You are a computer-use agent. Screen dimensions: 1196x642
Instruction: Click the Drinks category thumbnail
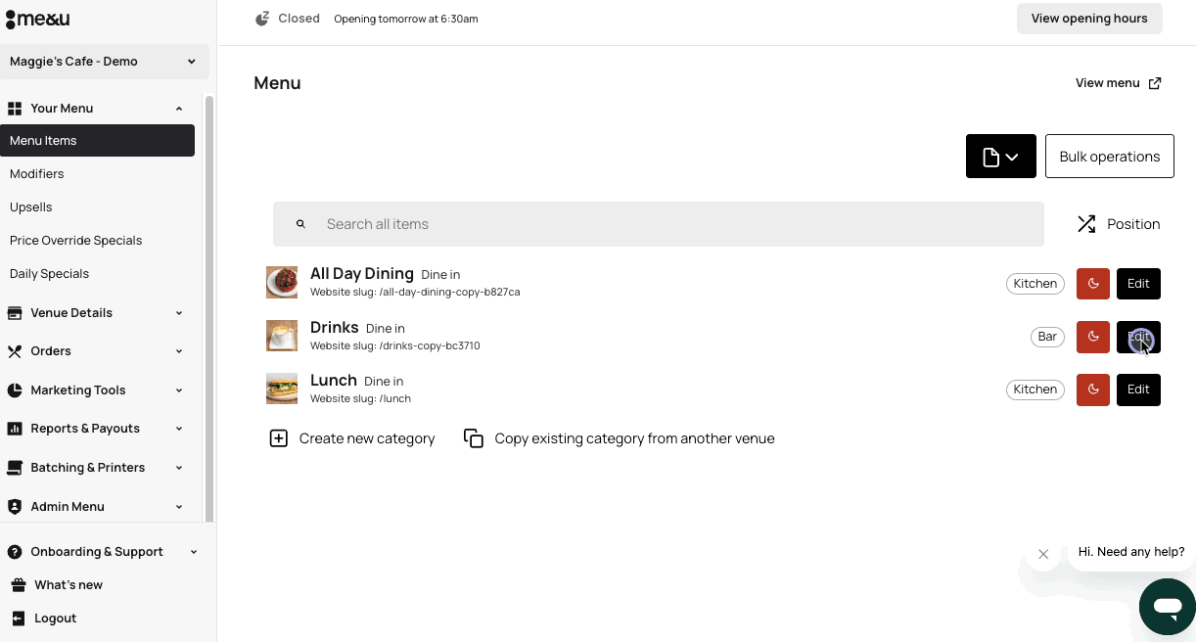pyautogui.click(x=282, y=336)
